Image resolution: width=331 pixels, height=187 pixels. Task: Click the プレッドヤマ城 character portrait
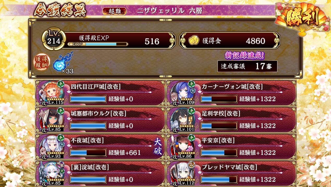(182, 173)
